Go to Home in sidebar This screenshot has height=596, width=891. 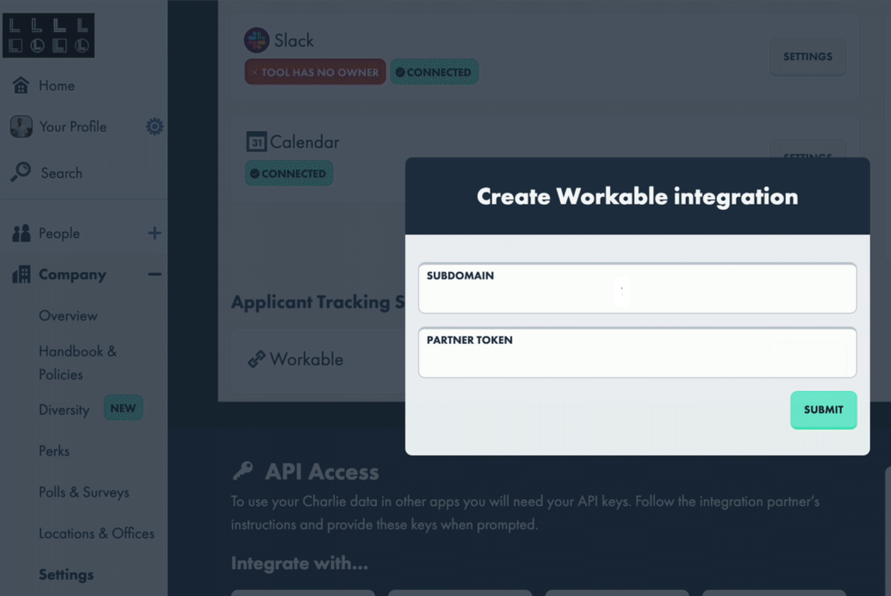pos(57,86)
